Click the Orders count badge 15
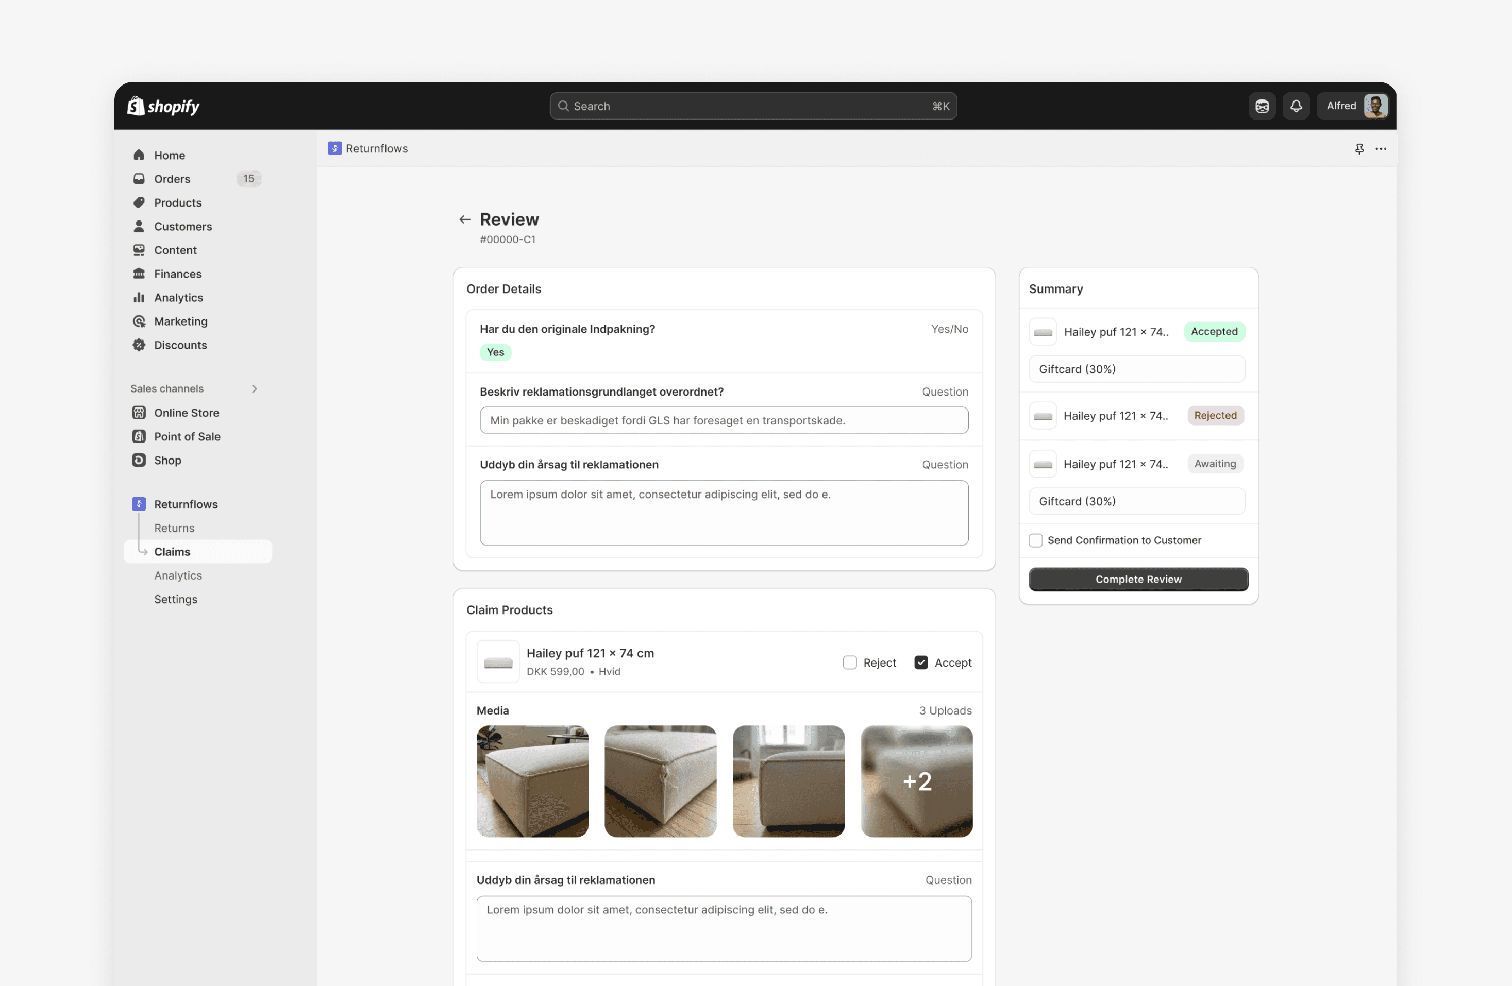This screenshot has height=986, width=1512. (x=249, y=178)
